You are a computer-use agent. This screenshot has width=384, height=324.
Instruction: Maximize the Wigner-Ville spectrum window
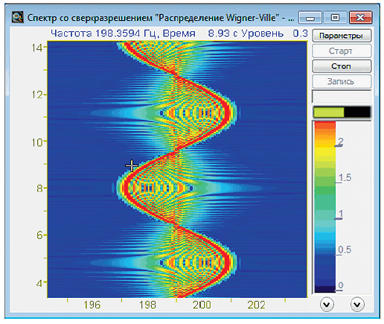pyautogui.click(x=336, y=18)
